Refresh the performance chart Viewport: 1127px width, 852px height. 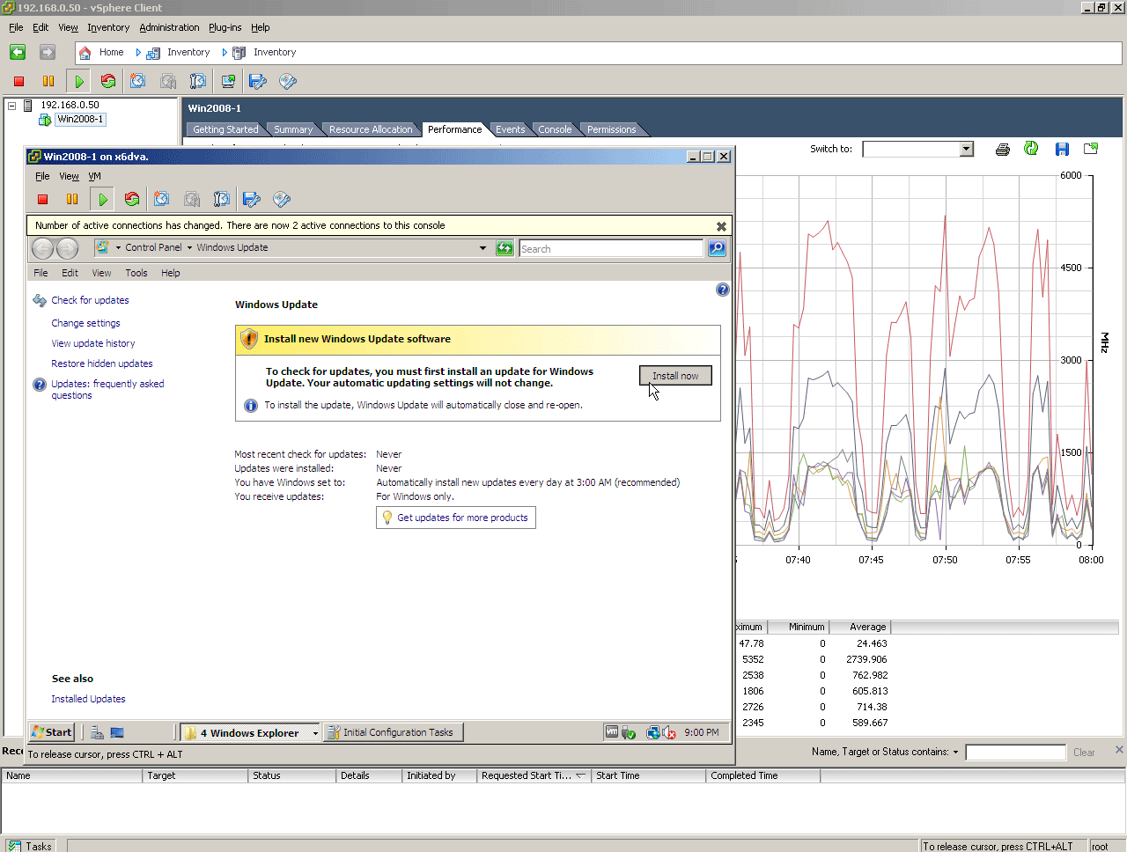(x=1031, y=149)
